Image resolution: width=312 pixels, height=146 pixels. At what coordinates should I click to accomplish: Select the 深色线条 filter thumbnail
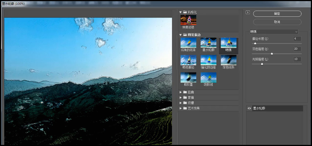[x=229, y=60]
